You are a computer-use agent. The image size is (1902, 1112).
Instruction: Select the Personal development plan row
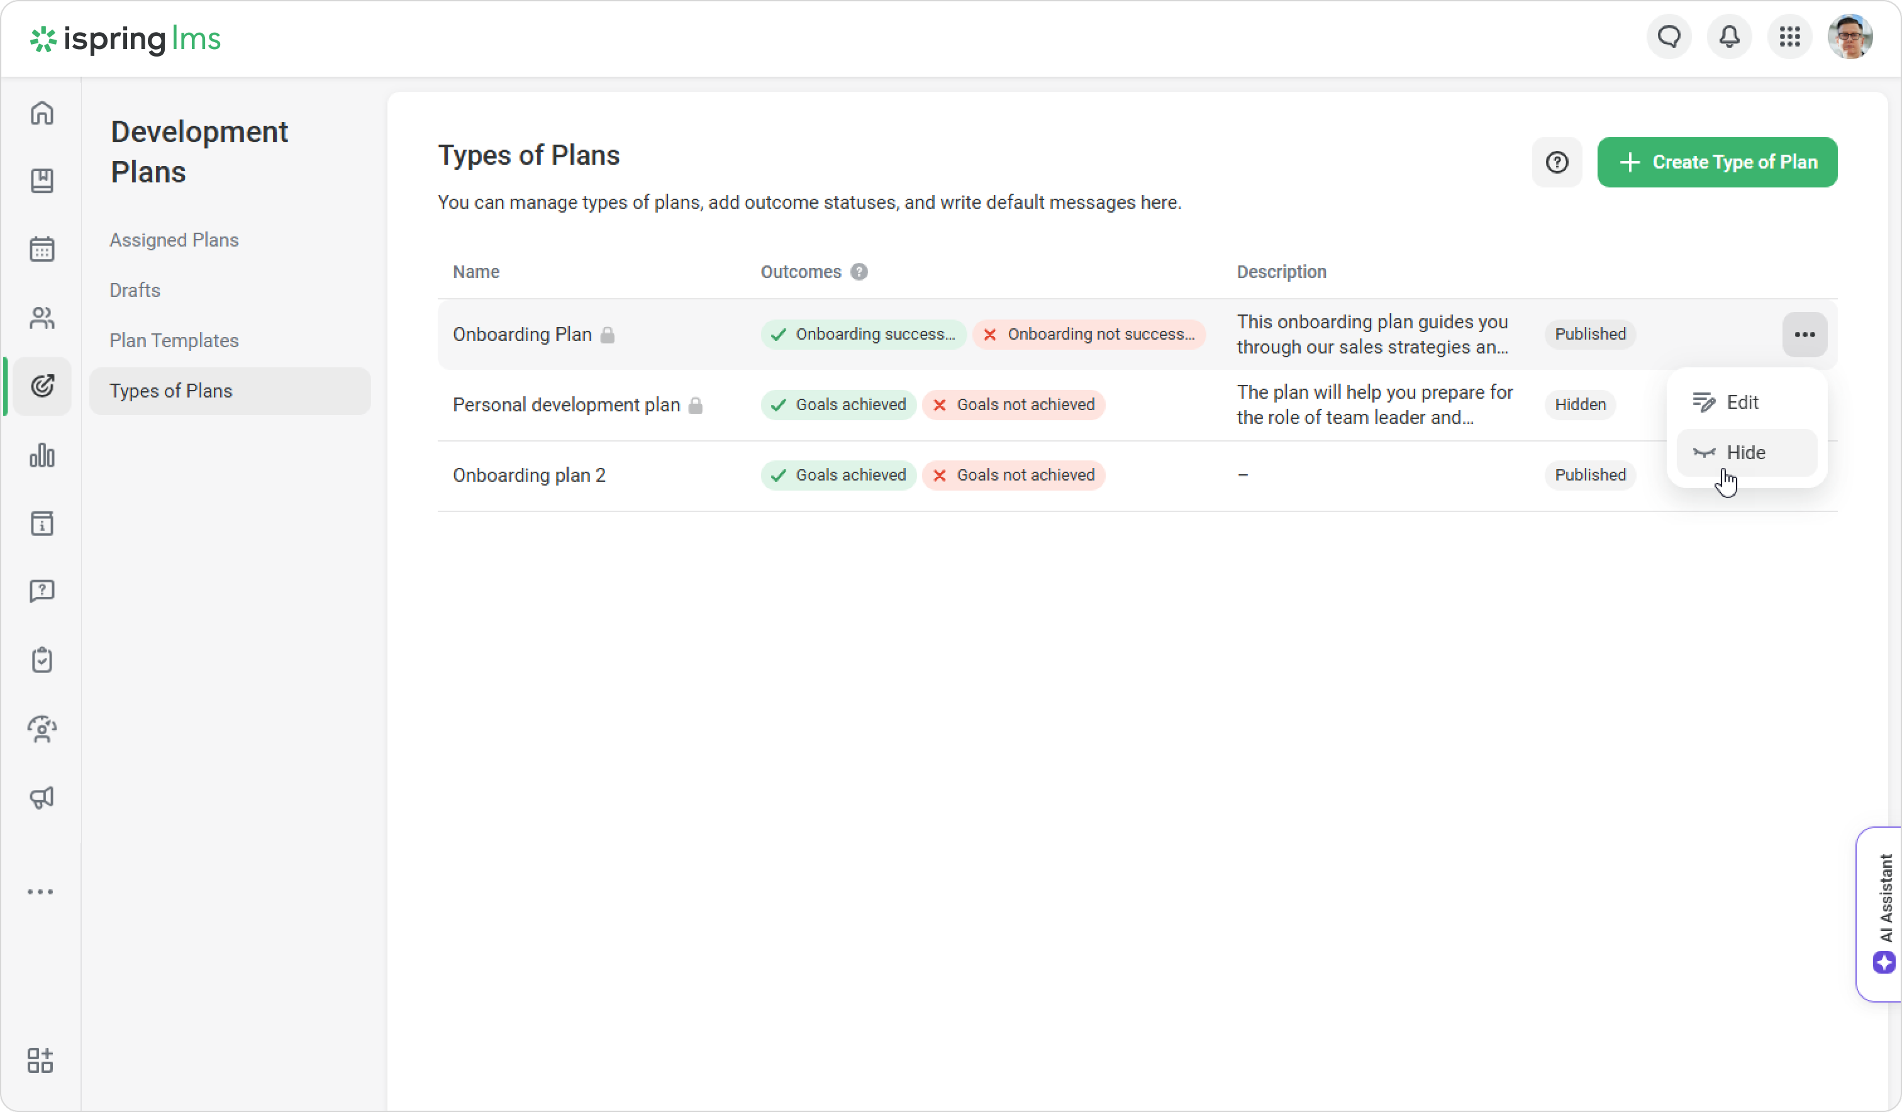[x=566, y=404]
